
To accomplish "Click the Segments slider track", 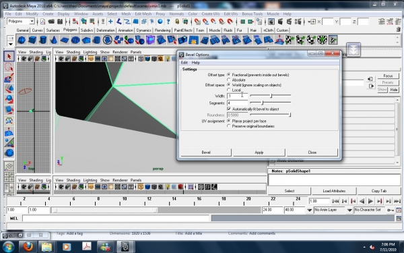I will click(x=270, y=103).
